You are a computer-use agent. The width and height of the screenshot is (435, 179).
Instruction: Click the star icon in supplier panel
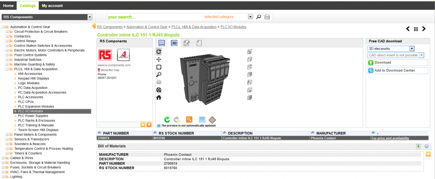[143, 124]
